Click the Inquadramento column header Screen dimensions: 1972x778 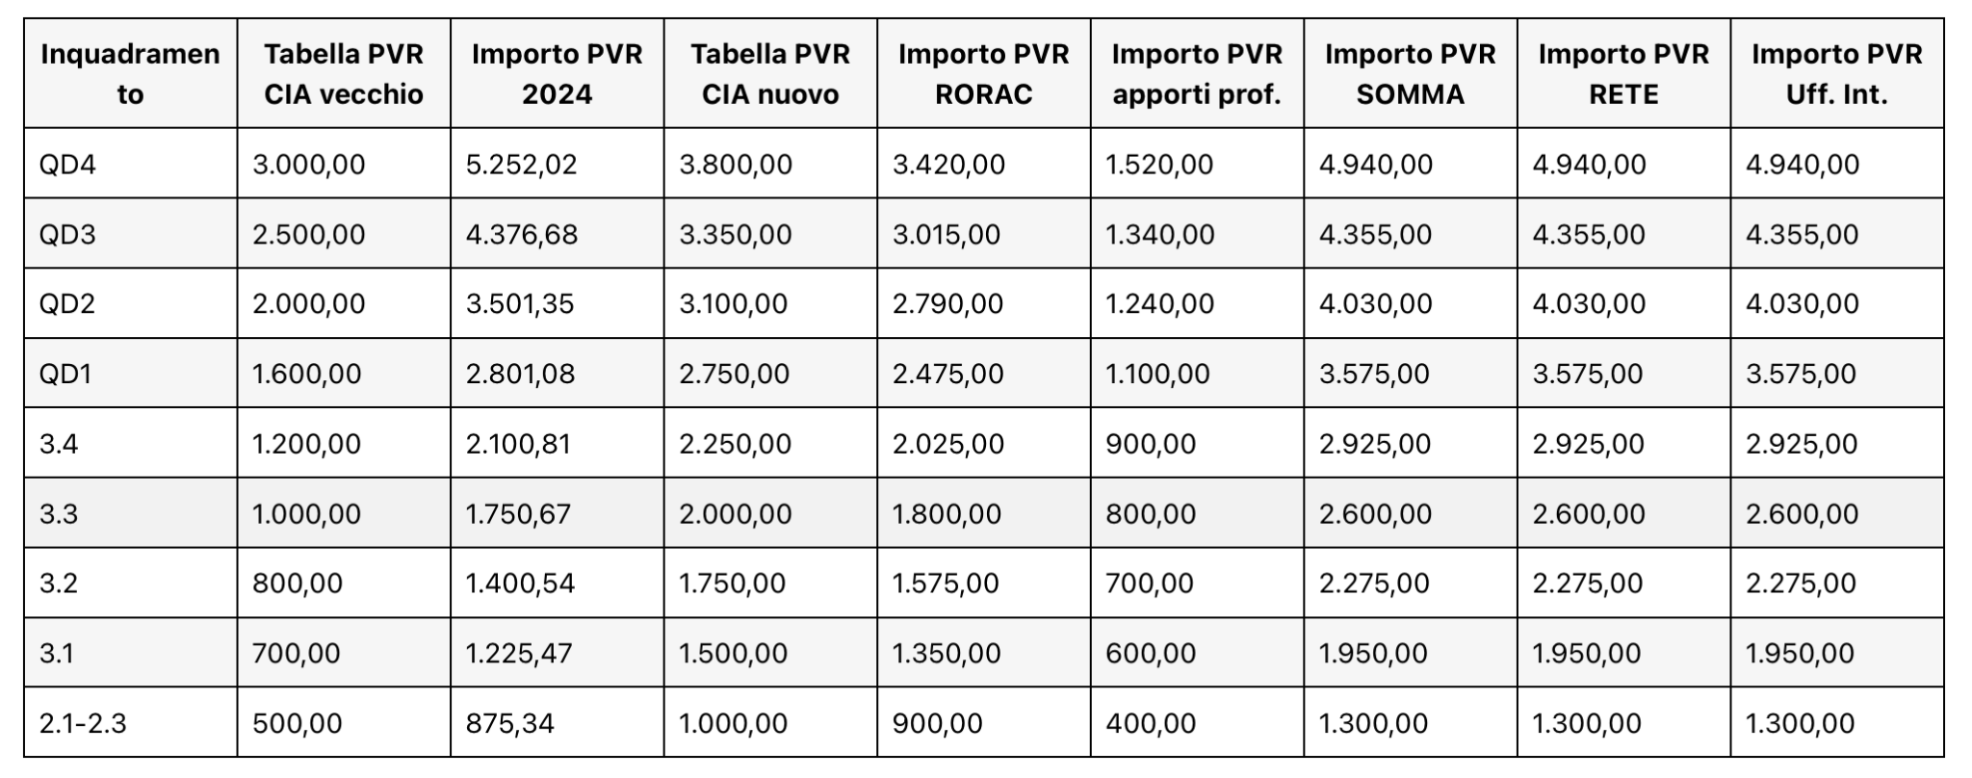(x=131, y=73)
